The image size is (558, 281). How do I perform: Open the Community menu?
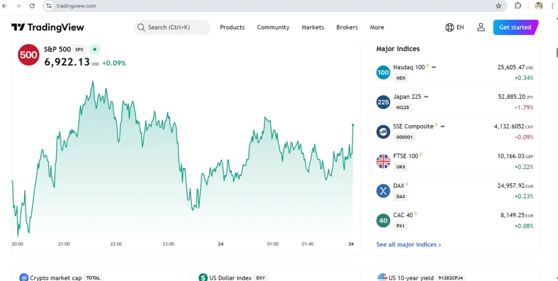(274, 27)
